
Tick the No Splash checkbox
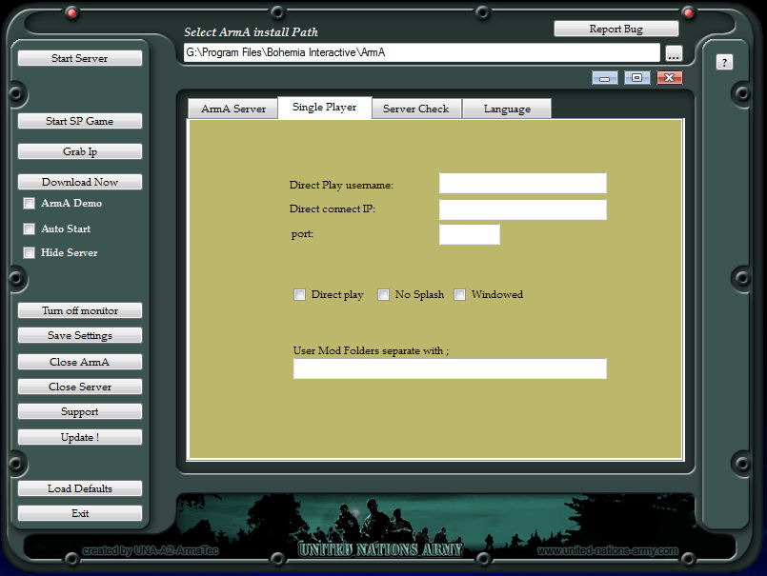(384, 295)
